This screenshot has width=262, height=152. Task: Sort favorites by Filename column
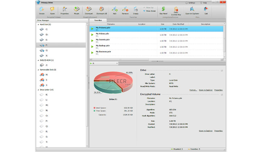click(x=111, y=24)
